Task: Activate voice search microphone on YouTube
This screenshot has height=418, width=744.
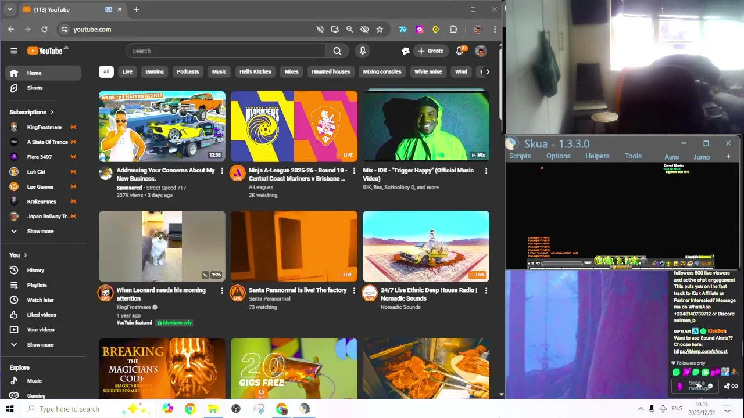Action: pyautogui.click(x=363, y=51)
